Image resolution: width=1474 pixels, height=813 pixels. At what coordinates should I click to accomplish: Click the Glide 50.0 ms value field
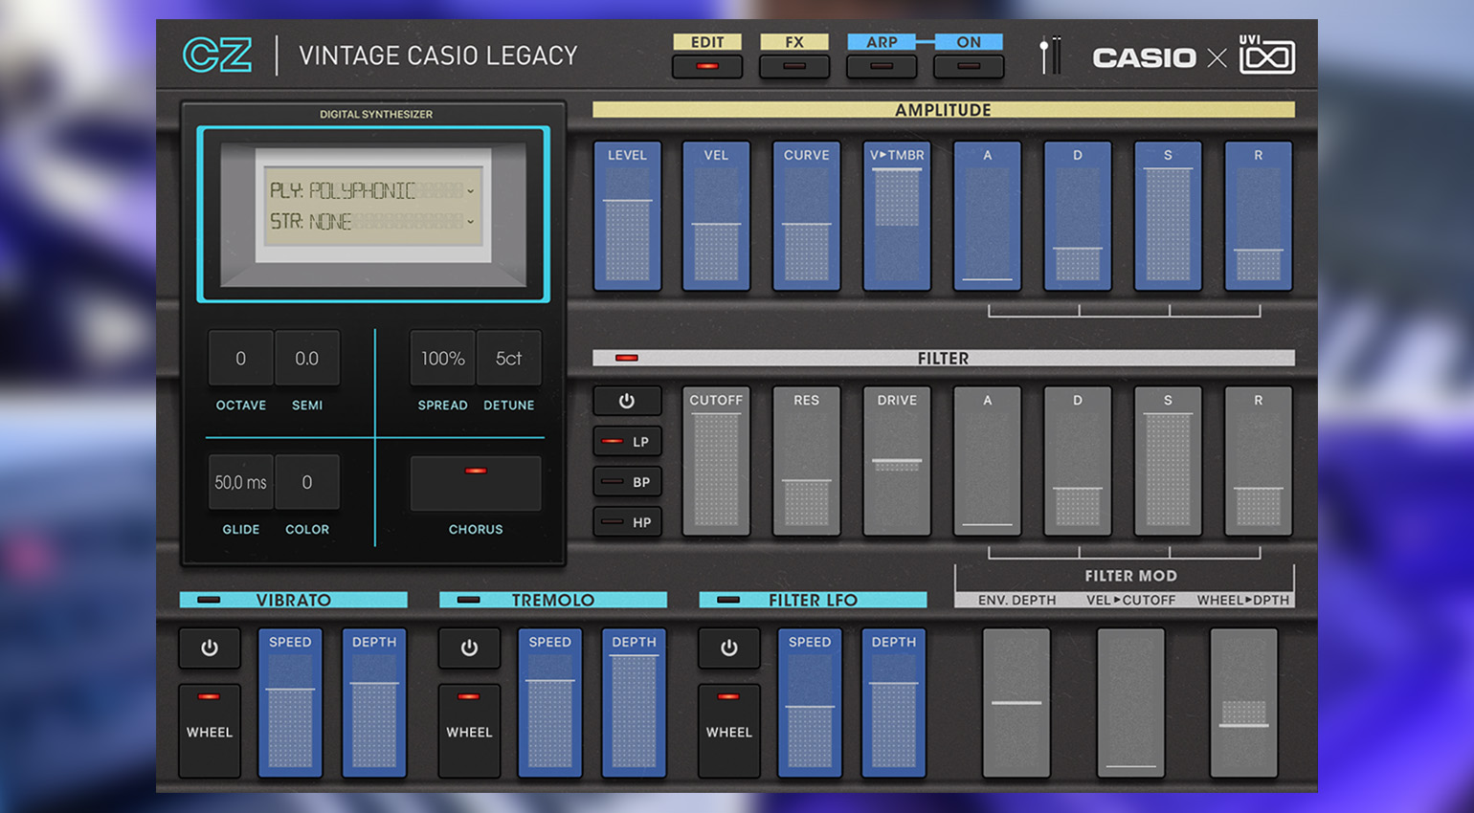[x=240, y=483]
